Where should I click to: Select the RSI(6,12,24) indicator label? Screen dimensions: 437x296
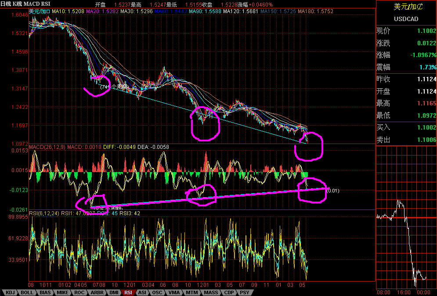pyautogui.click(x=45, y=213)
